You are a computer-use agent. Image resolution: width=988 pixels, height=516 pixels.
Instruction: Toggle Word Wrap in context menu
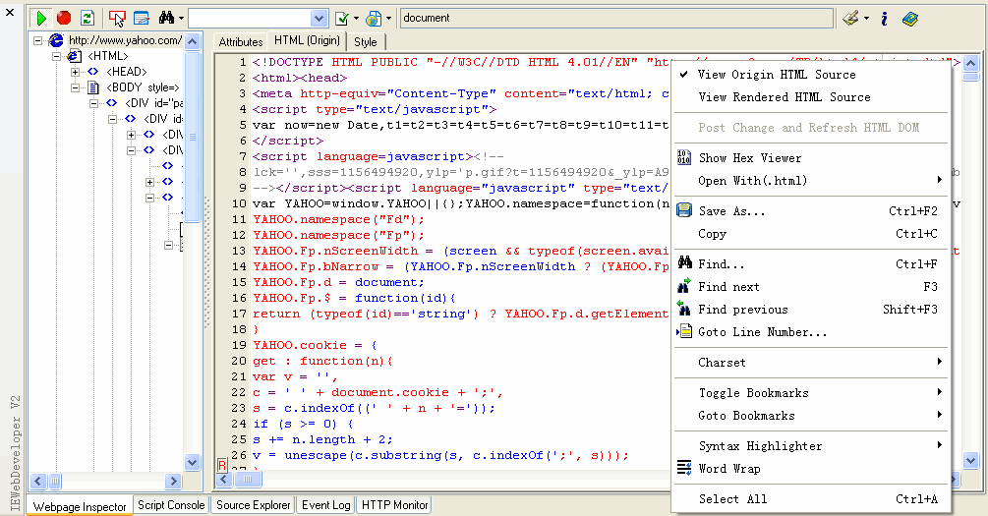728,469
